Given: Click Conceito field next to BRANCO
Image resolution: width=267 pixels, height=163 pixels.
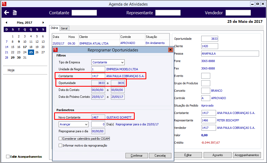Looking at the screenshot, I should pos(206,91).
